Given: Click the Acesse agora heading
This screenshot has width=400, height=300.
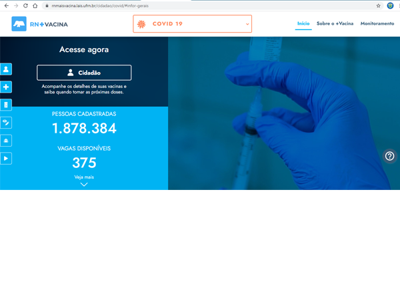Looking at the screenshot, I should [84, 49].
